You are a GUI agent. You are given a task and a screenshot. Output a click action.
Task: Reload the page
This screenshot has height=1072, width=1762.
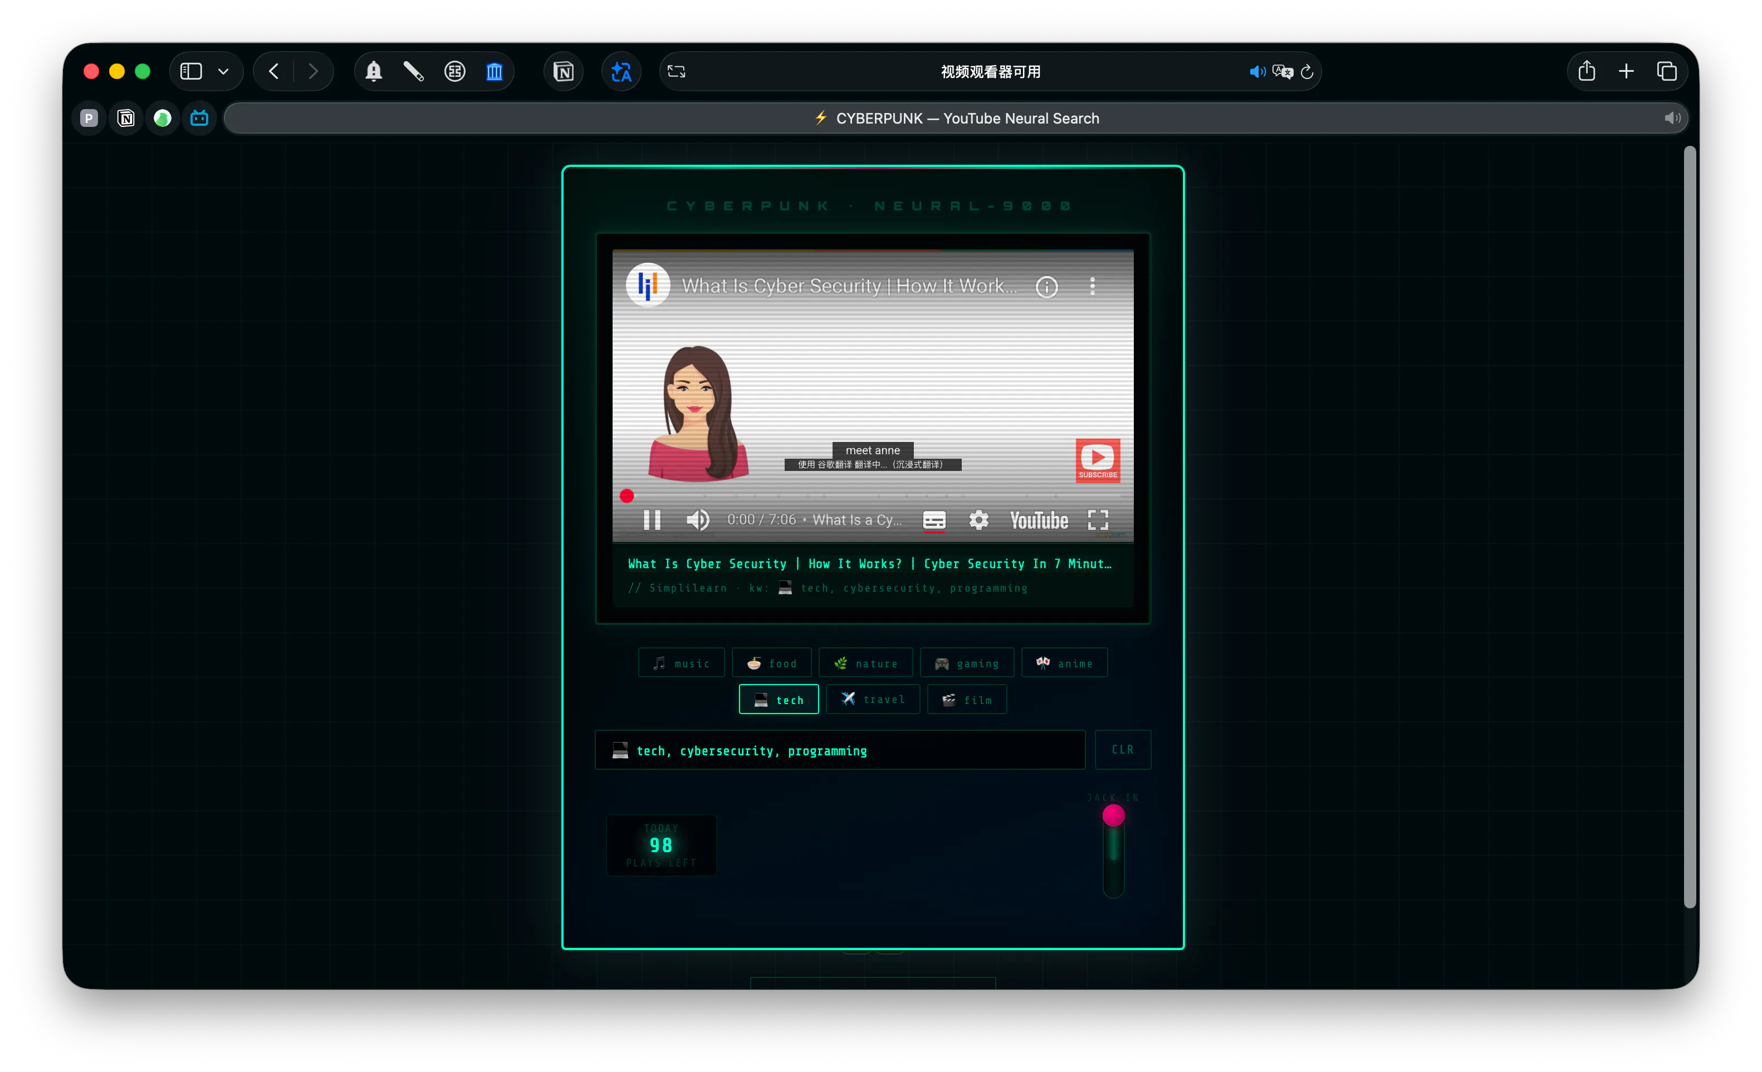(1307, 71)
